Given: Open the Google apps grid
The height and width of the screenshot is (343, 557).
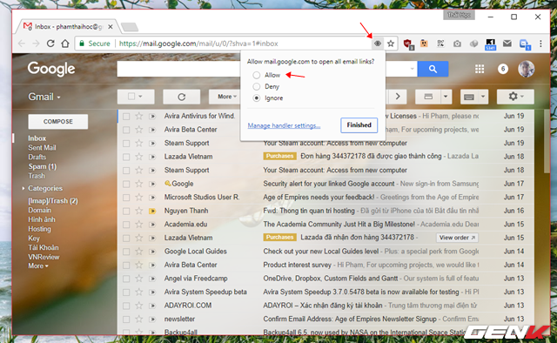Looking at the screenshot, I should click(x=480, y=69).
